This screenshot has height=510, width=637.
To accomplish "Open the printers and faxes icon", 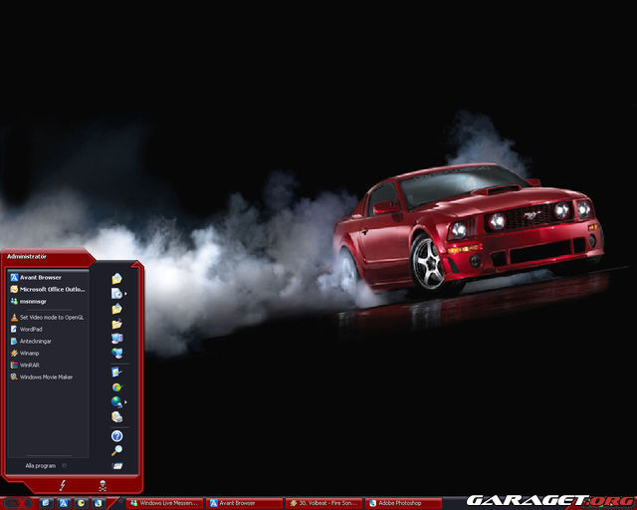I will point(116,416).
